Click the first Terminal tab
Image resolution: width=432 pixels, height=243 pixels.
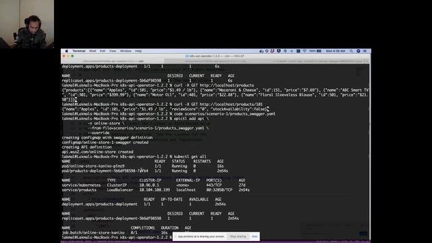coord(113,61)
